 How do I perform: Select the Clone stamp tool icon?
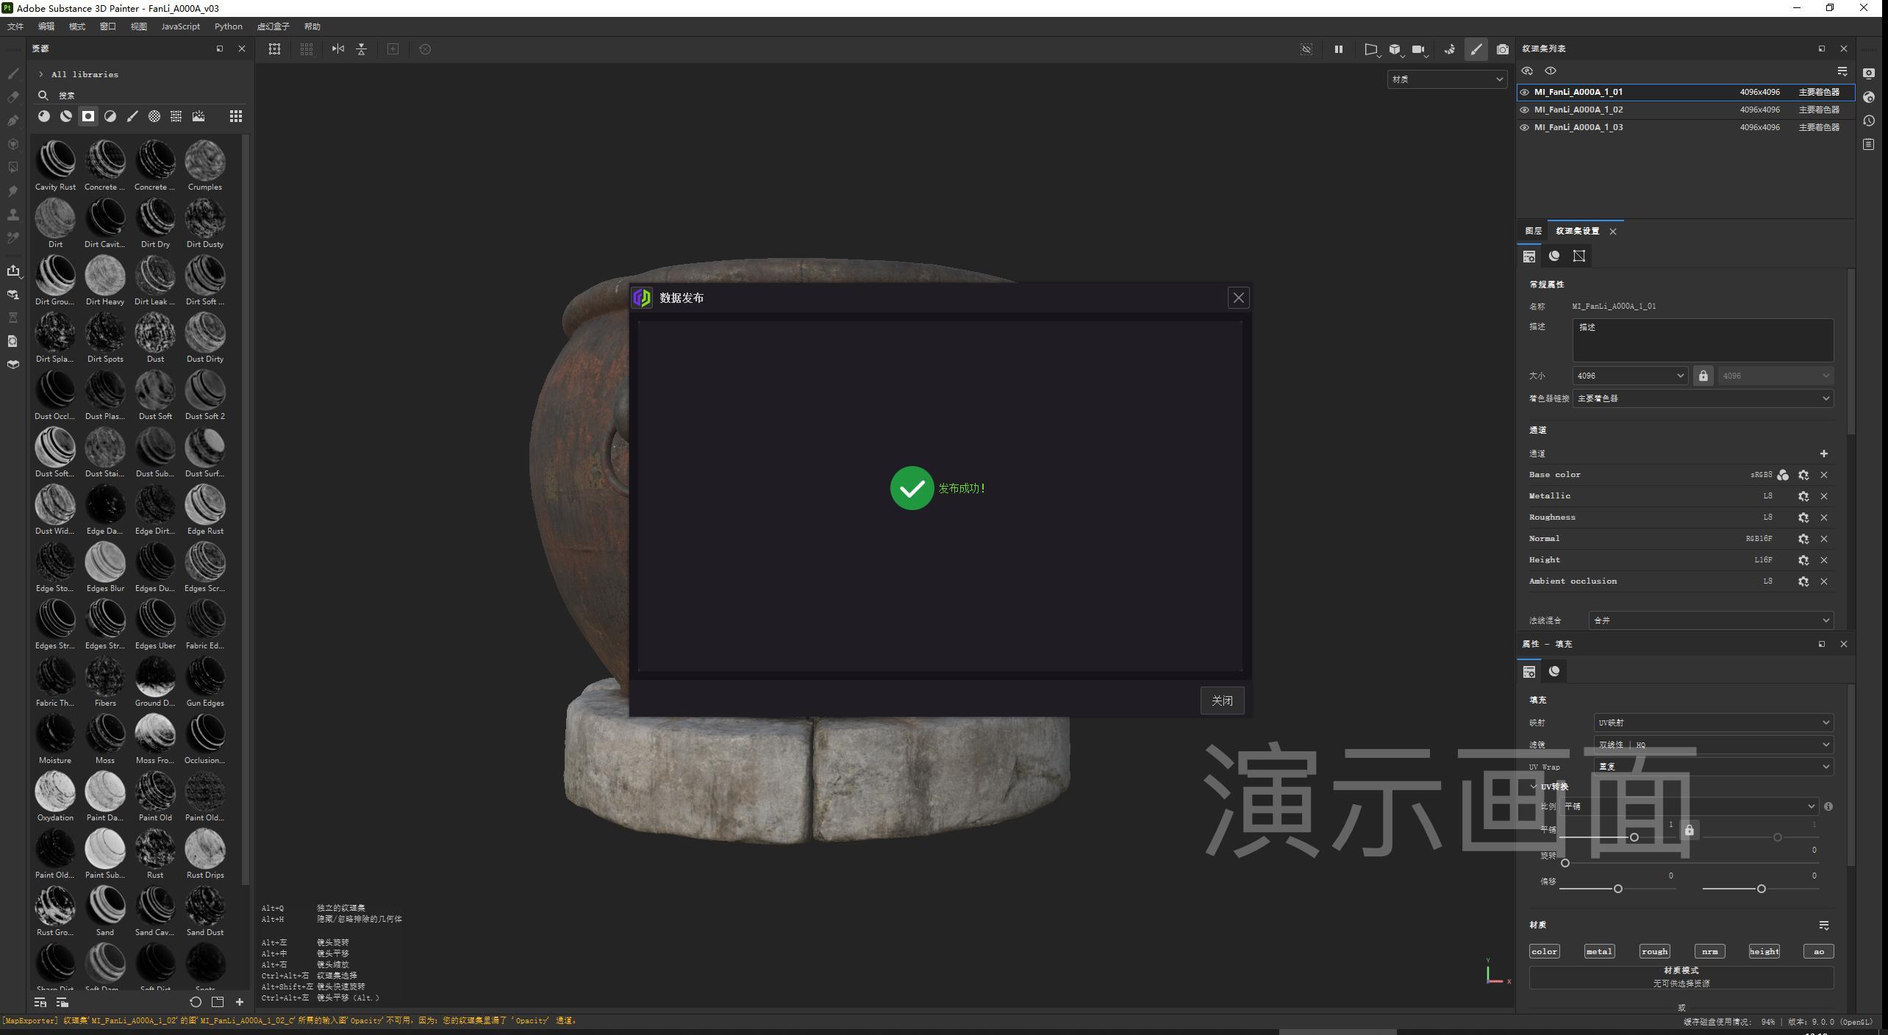pyautogui.click(x=13, y=215)
